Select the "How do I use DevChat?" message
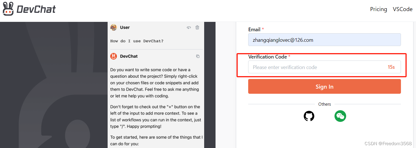 [x=137, y=41]
